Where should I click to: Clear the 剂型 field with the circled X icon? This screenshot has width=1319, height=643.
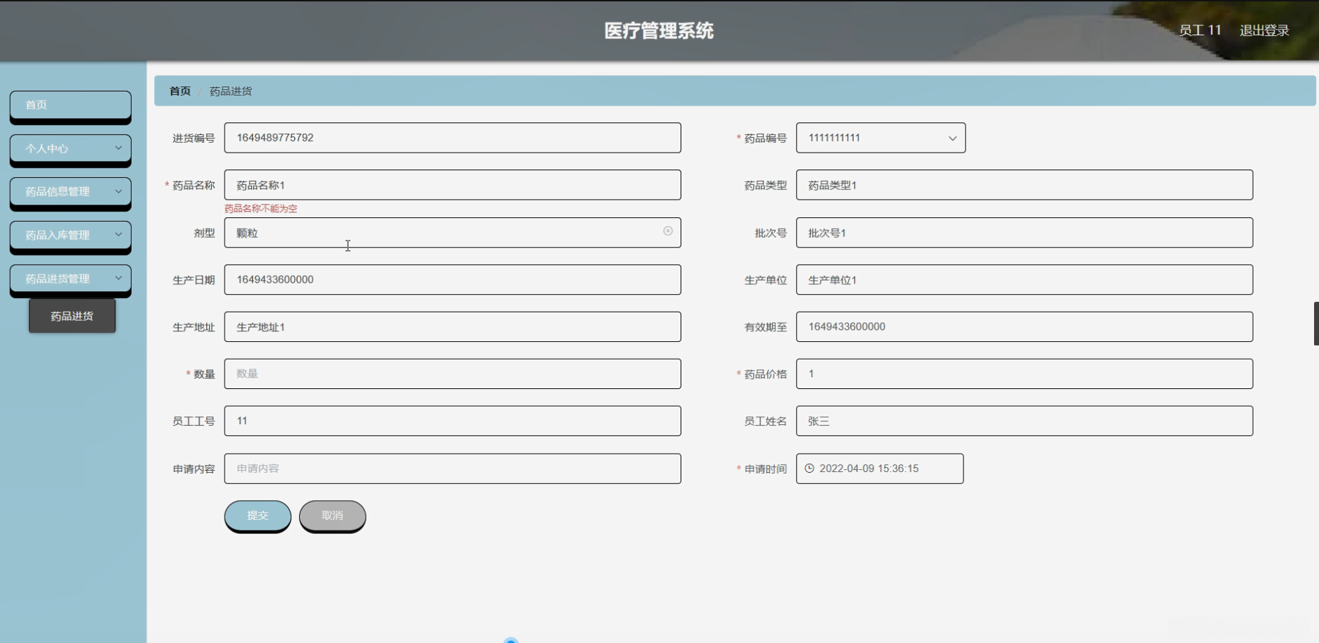[668, 231]
